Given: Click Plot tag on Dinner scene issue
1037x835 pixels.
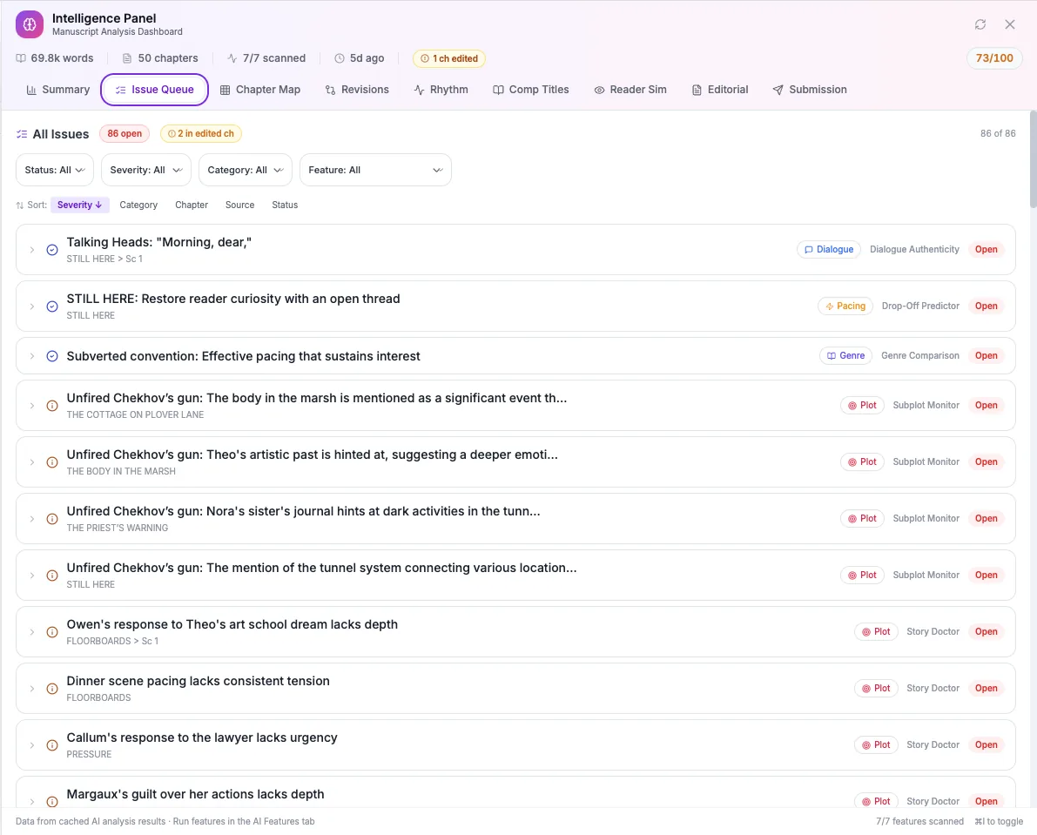Looking at the screenshot, I should [x=876, y=688].
